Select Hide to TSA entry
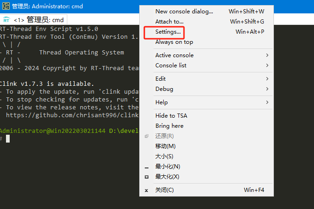The width and height of the screenshot is (314, 209). (207, 116)
